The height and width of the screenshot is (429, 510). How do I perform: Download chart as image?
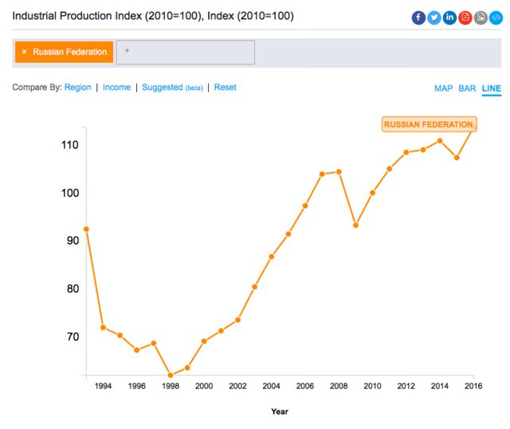click(481, 18)
